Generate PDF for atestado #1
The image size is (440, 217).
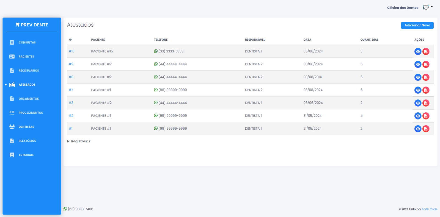[x=426, y=129]
